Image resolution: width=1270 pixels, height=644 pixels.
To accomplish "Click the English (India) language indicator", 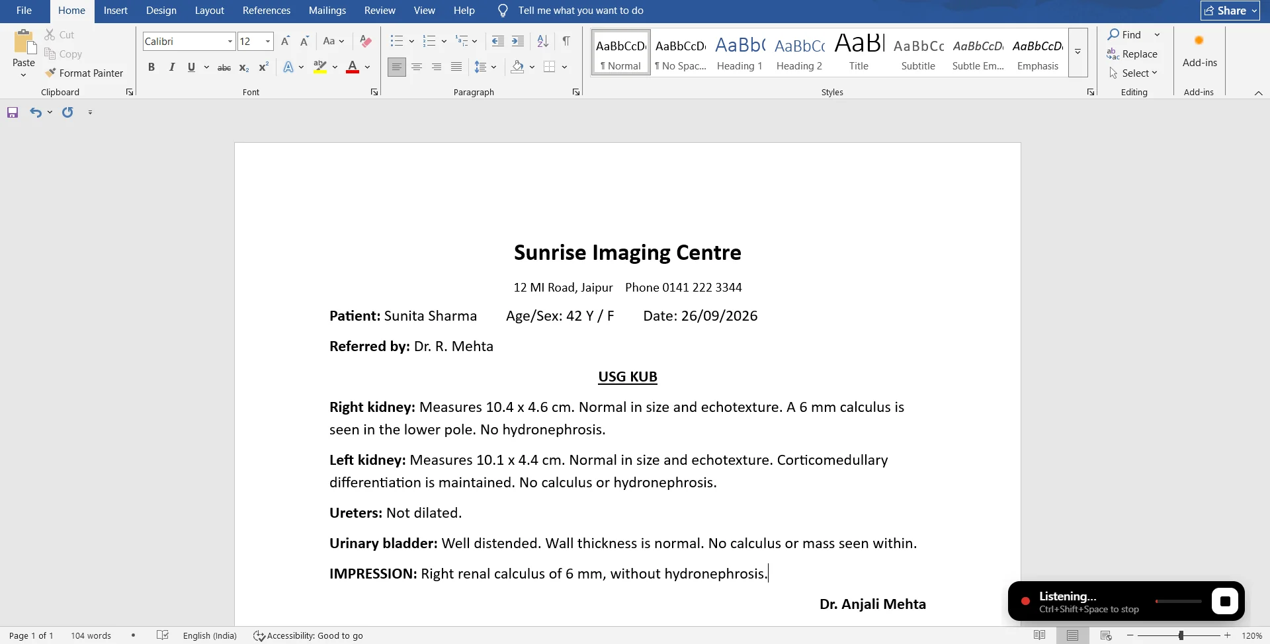I will (210, 635).
